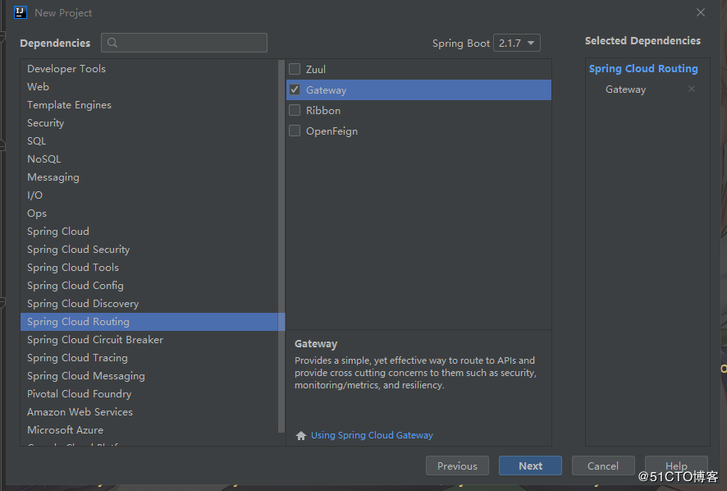Click the Cancel button
Viewport: 727px width, 491px height.
[603, 466]
